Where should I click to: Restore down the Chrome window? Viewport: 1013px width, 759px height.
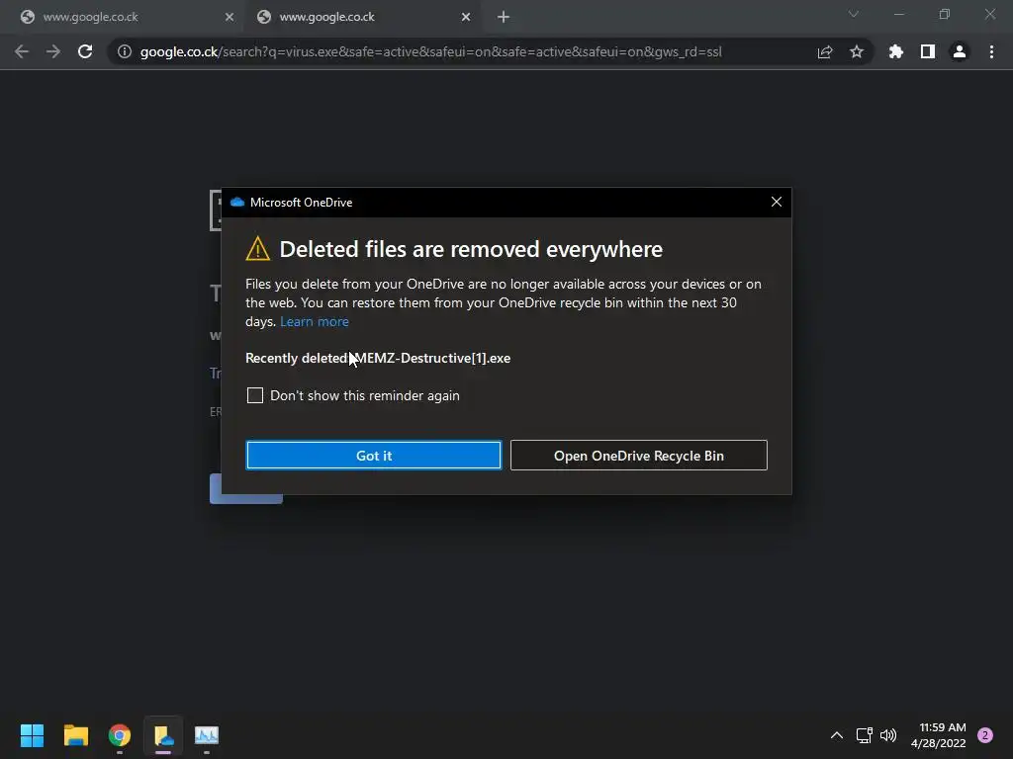tap(945, 14)
